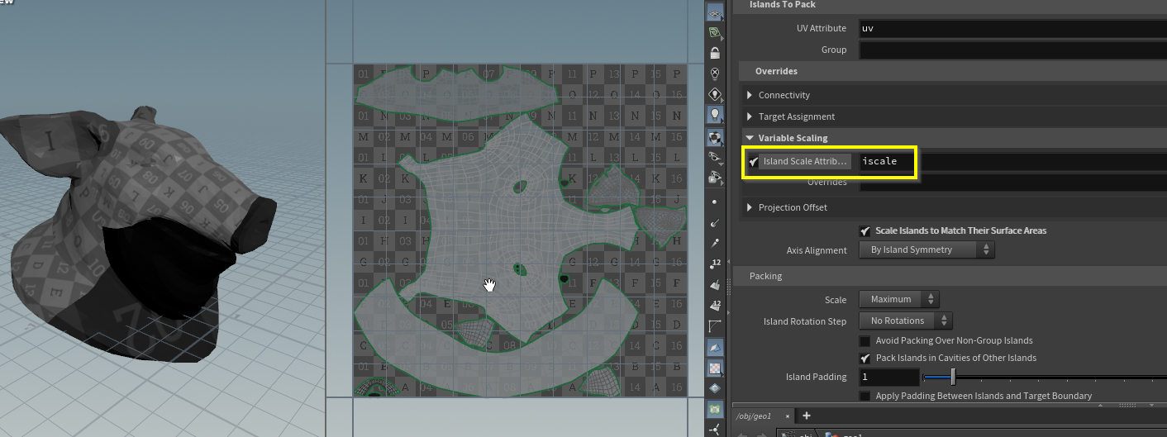The image size is (1167, 437).
Task: Toggle the checkered cube materials icon
Action: pos(715,136)
